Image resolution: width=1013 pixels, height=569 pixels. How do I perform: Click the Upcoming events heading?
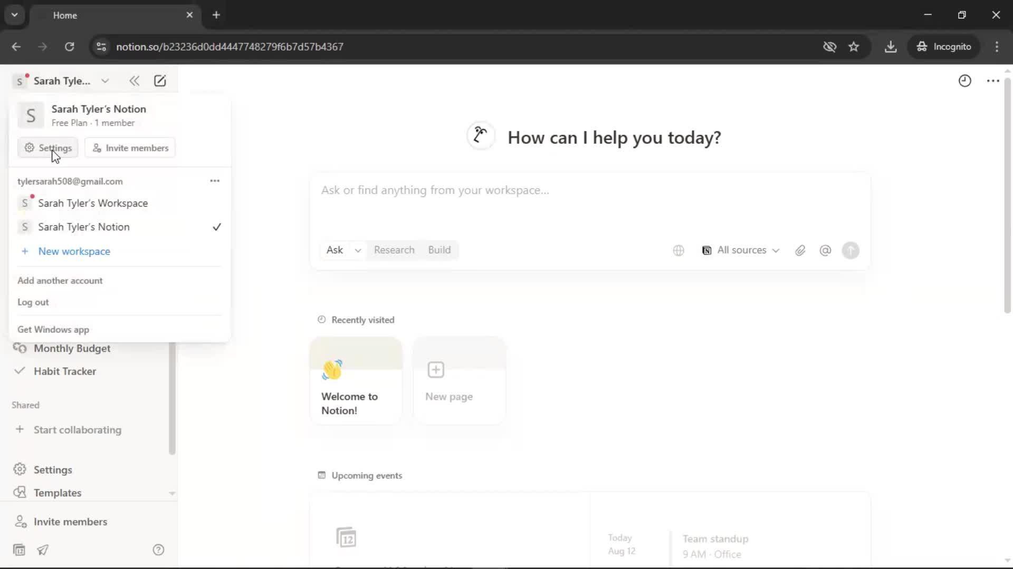coord(367,476)
